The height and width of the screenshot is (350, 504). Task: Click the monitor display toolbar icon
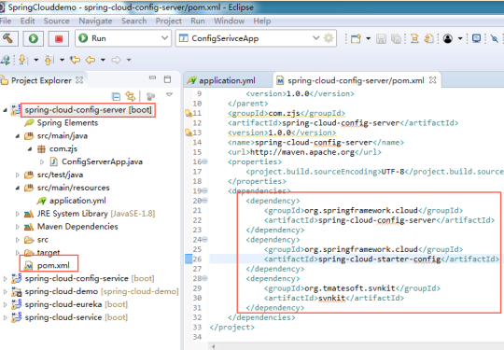click(x=476, y=38)
